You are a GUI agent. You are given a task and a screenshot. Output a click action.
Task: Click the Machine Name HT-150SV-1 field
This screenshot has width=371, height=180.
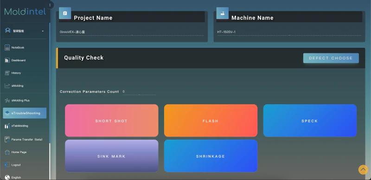pos(289,32)
